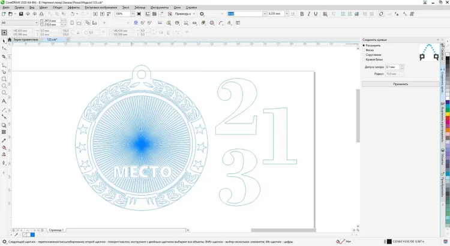The height and width of the screenshot is (246, 450).
Task: Select the Расширить radio option
Action: (x=364, y=46)
